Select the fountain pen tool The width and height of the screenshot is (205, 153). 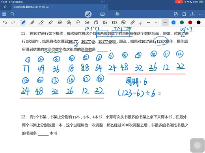tap(23, 22)
